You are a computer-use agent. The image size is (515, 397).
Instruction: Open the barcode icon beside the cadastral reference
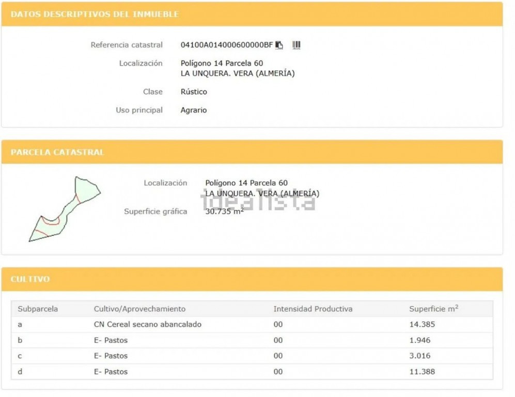[296, 45]
